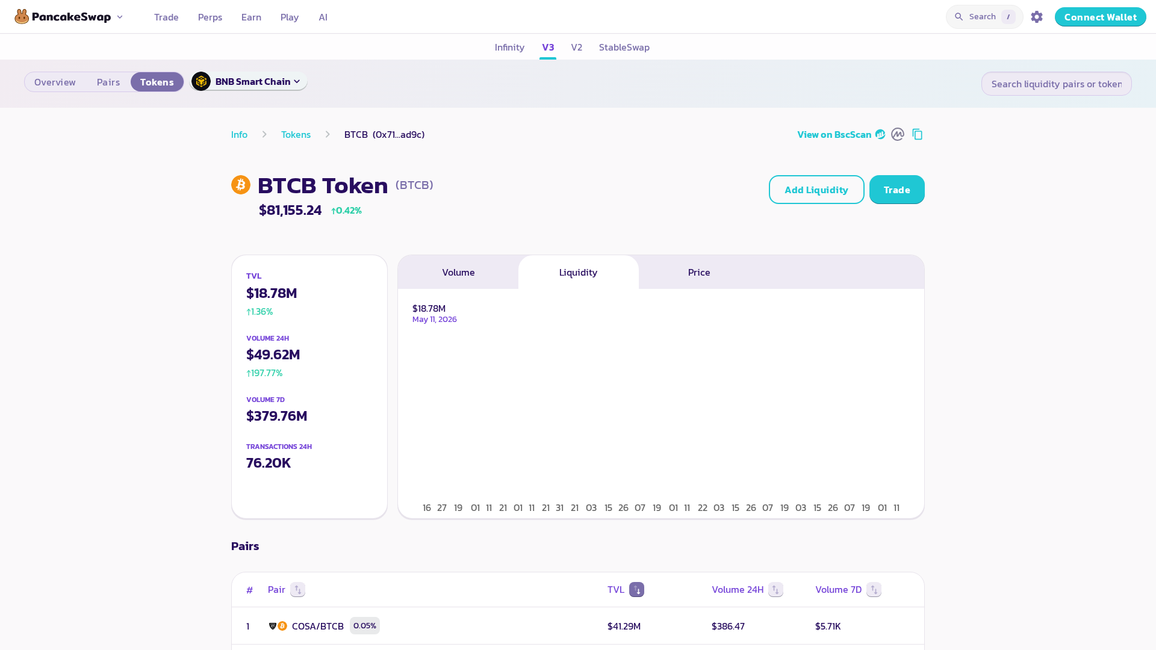Image resolution: width=1156 pixels, height=650 pixels.
Task: Click the TVL value $18.78M in stats card
Action: [272, 293]
